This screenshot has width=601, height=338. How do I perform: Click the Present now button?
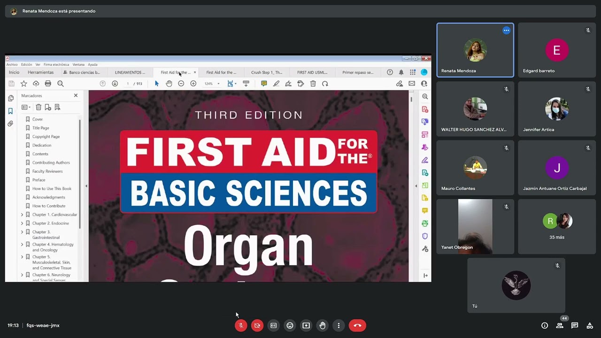306,325
